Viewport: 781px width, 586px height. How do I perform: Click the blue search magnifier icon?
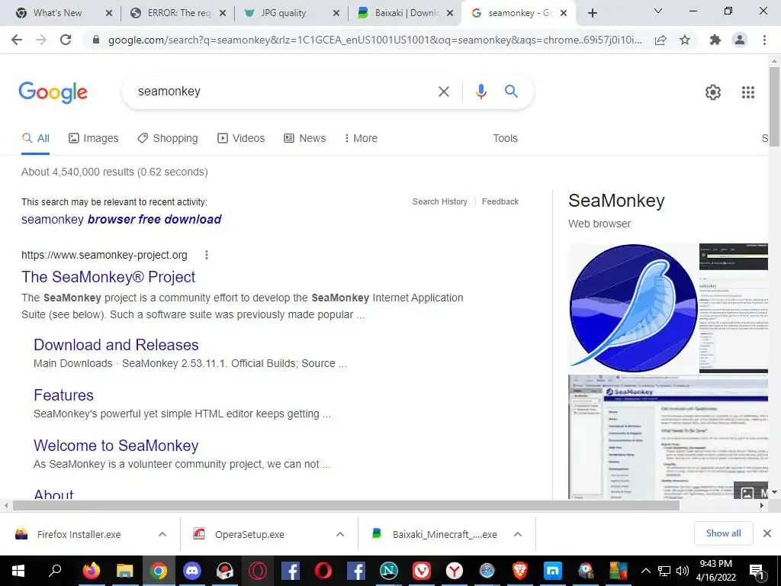tap(511, 92)
